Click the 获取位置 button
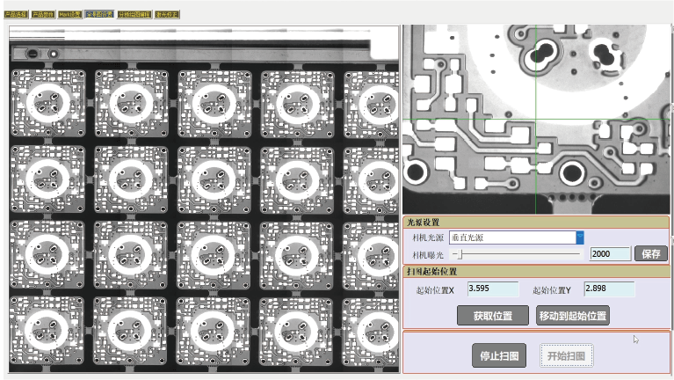674x380 pixels. pyautogui.click(x=492, y=316)
